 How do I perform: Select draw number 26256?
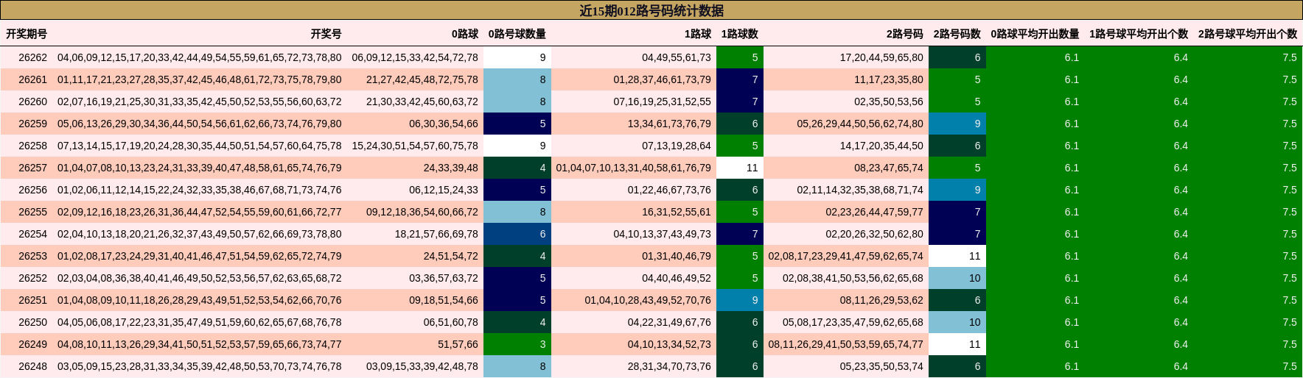32,190
